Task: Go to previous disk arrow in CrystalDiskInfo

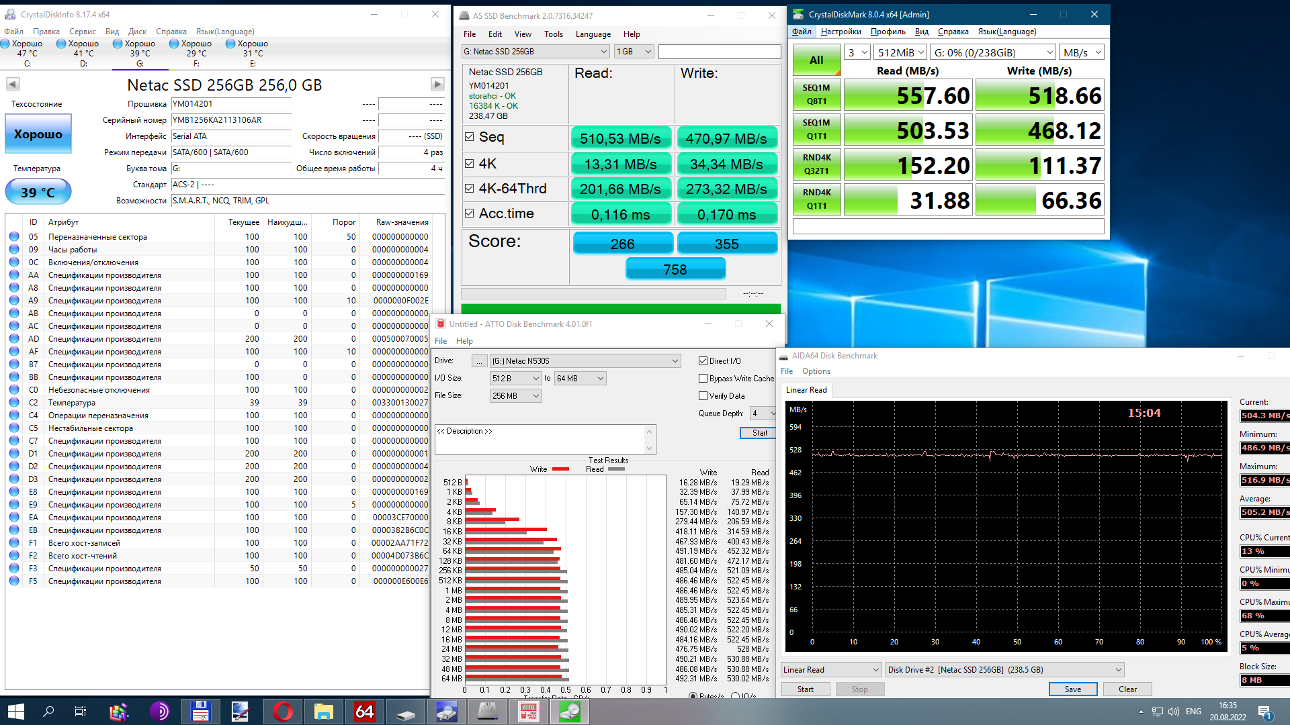Action: click(13, 85)
